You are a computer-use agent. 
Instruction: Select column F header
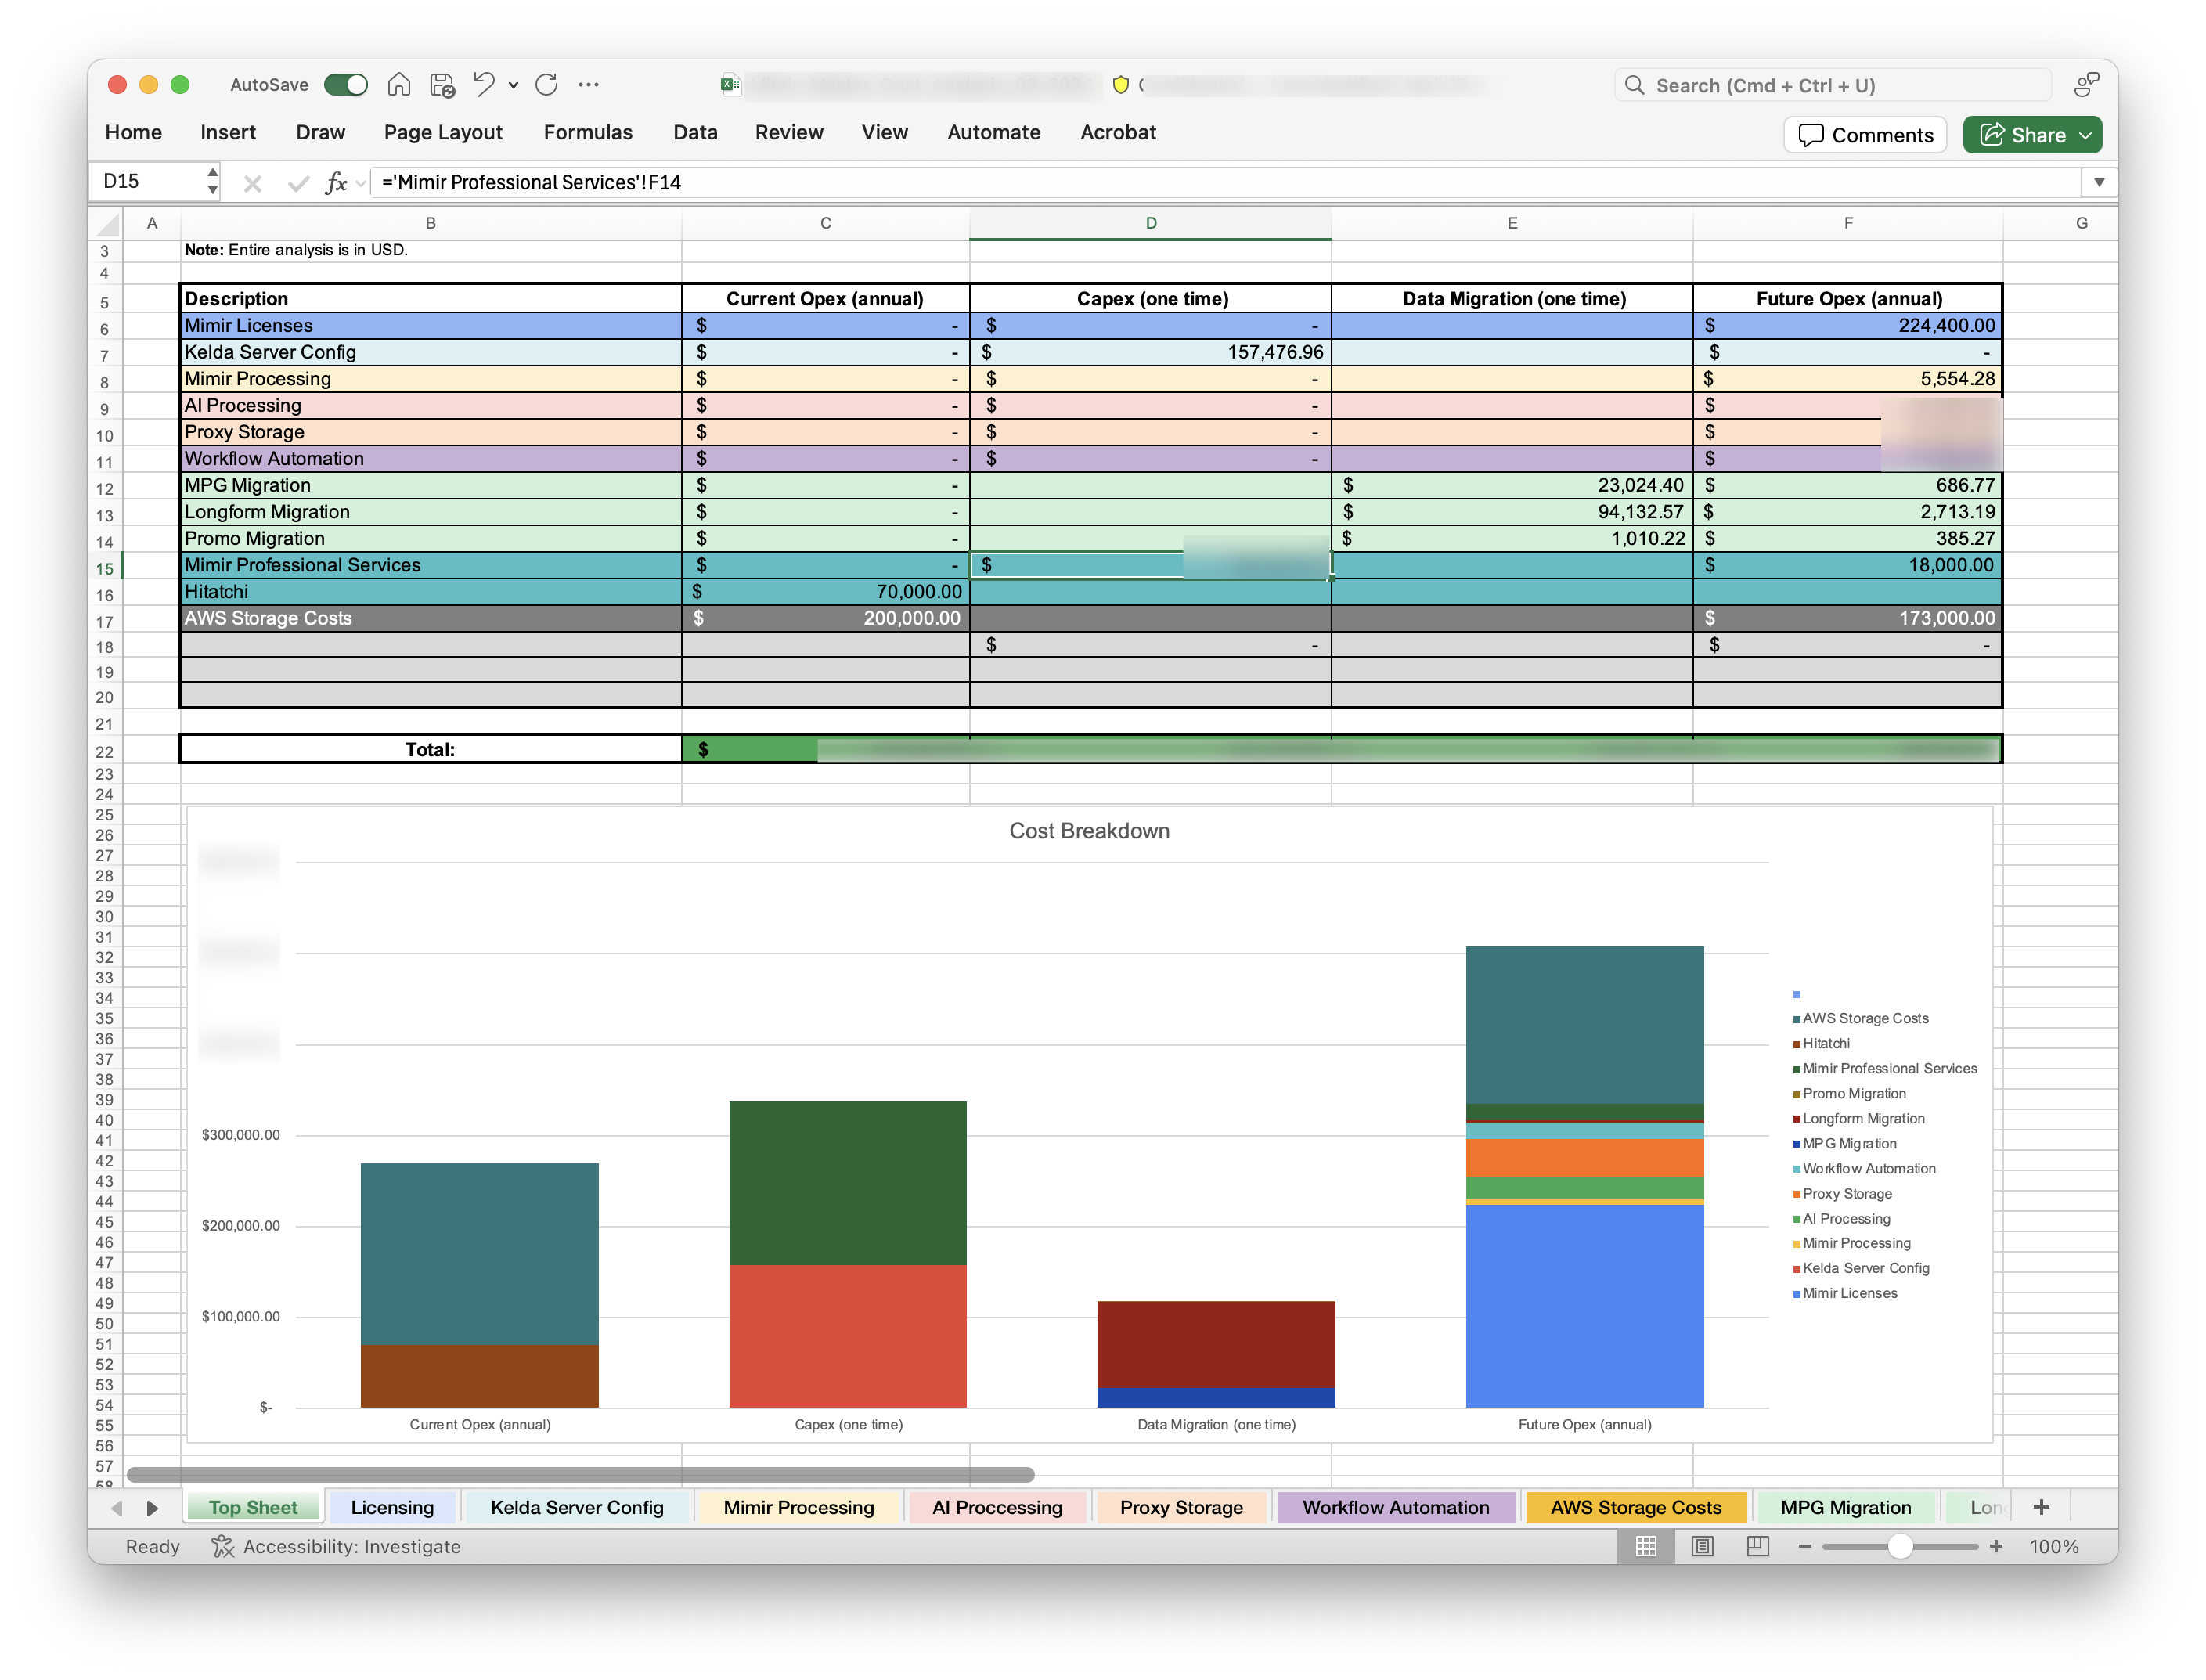pyautogui.click(x=1847, y=223)
